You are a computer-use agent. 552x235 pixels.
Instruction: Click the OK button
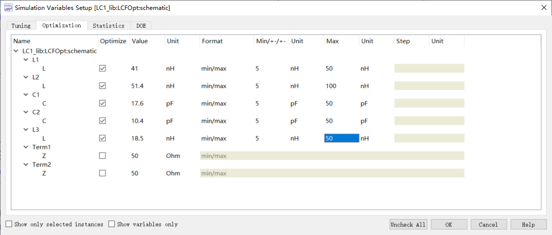click(x=448, y=225)
